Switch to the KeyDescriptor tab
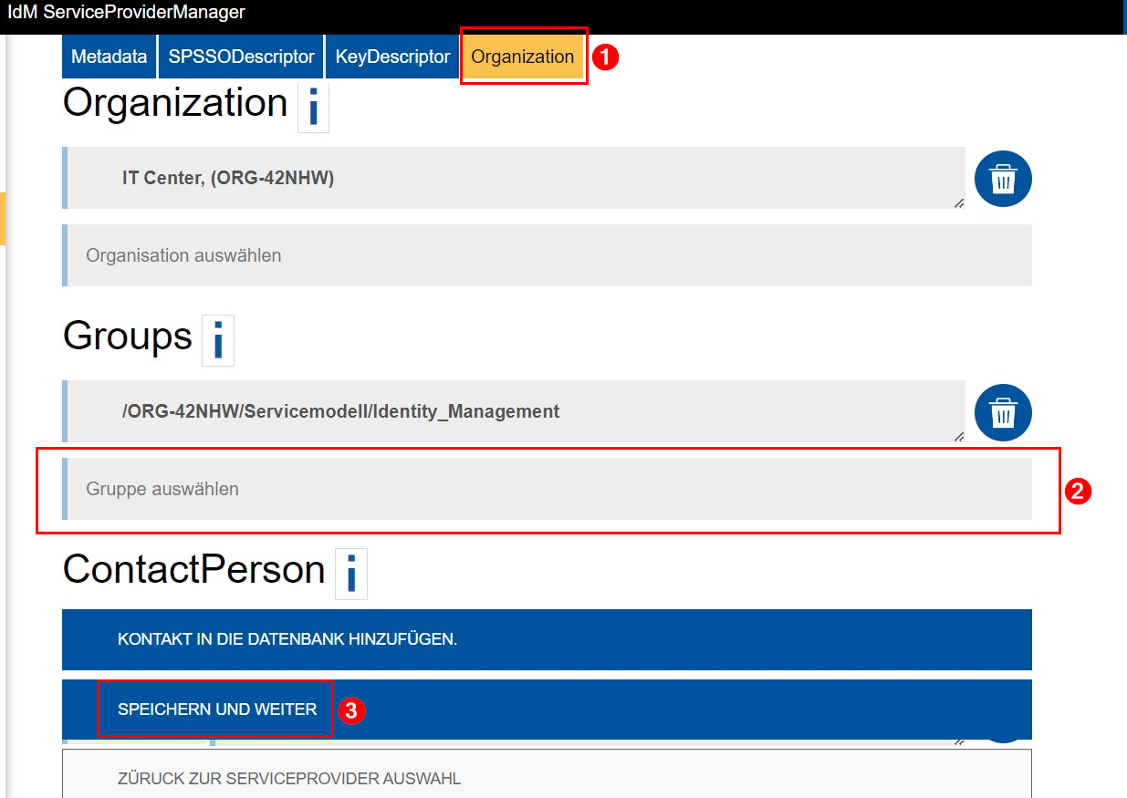This screenshot has width=1127, height=798. 391,56
